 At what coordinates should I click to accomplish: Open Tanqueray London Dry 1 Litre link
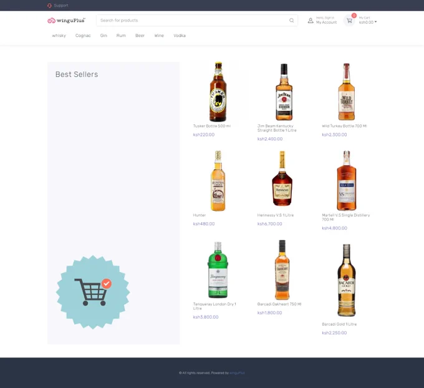(x=214, y=306)
